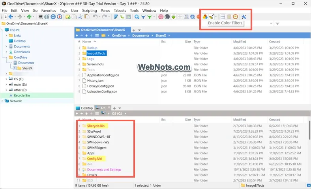Switch to the Desktop tab in bottom pane
This screenshot has height=189, width=311.
[84, 108]
